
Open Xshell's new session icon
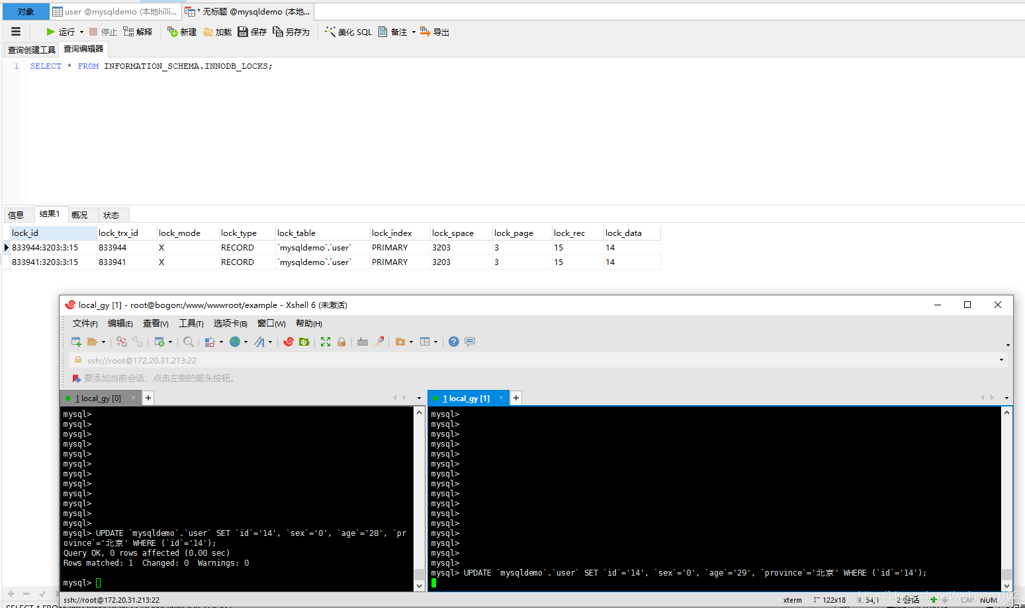pyautogui.click(x=75, y=341)
